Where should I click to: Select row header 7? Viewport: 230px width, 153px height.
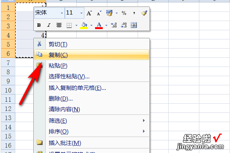(x=8, y=63)
